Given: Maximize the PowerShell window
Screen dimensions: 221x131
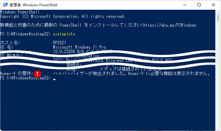Looking at the screenshot, I should pos(199,5).
